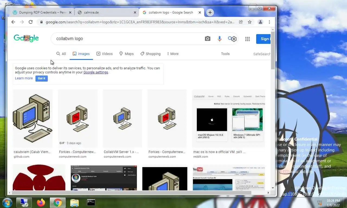Open the Command Prompt taskbar icon

[91, 202]
